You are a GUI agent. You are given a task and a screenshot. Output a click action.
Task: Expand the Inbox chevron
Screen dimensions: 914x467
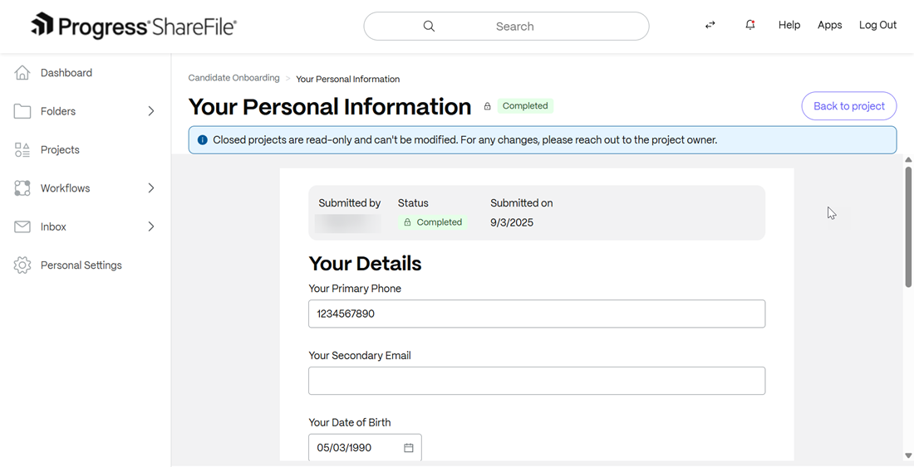151,226
